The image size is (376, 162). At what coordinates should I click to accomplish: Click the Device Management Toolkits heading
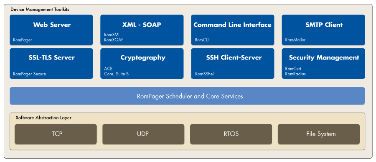40,10
